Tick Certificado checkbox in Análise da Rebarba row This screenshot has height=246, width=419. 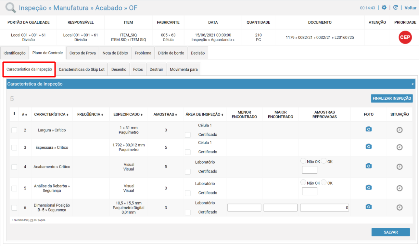tap(188, 193)
